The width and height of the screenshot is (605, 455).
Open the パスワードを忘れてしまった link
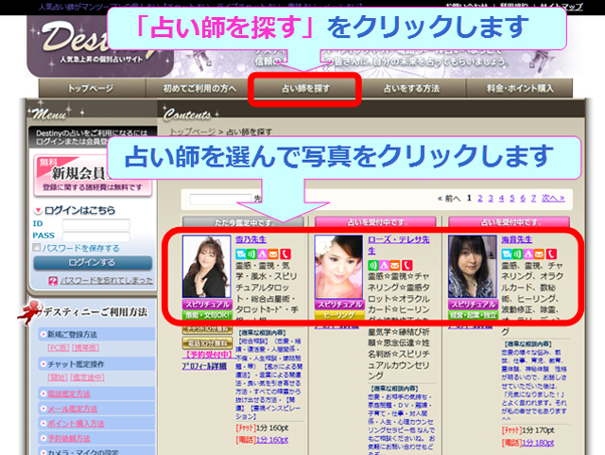click(107, 281)
